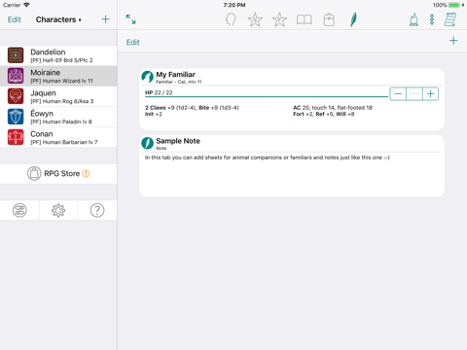Open the RPG Store
Image resolution: width=467 pixels, height=350 pixels.
[58, 174]
